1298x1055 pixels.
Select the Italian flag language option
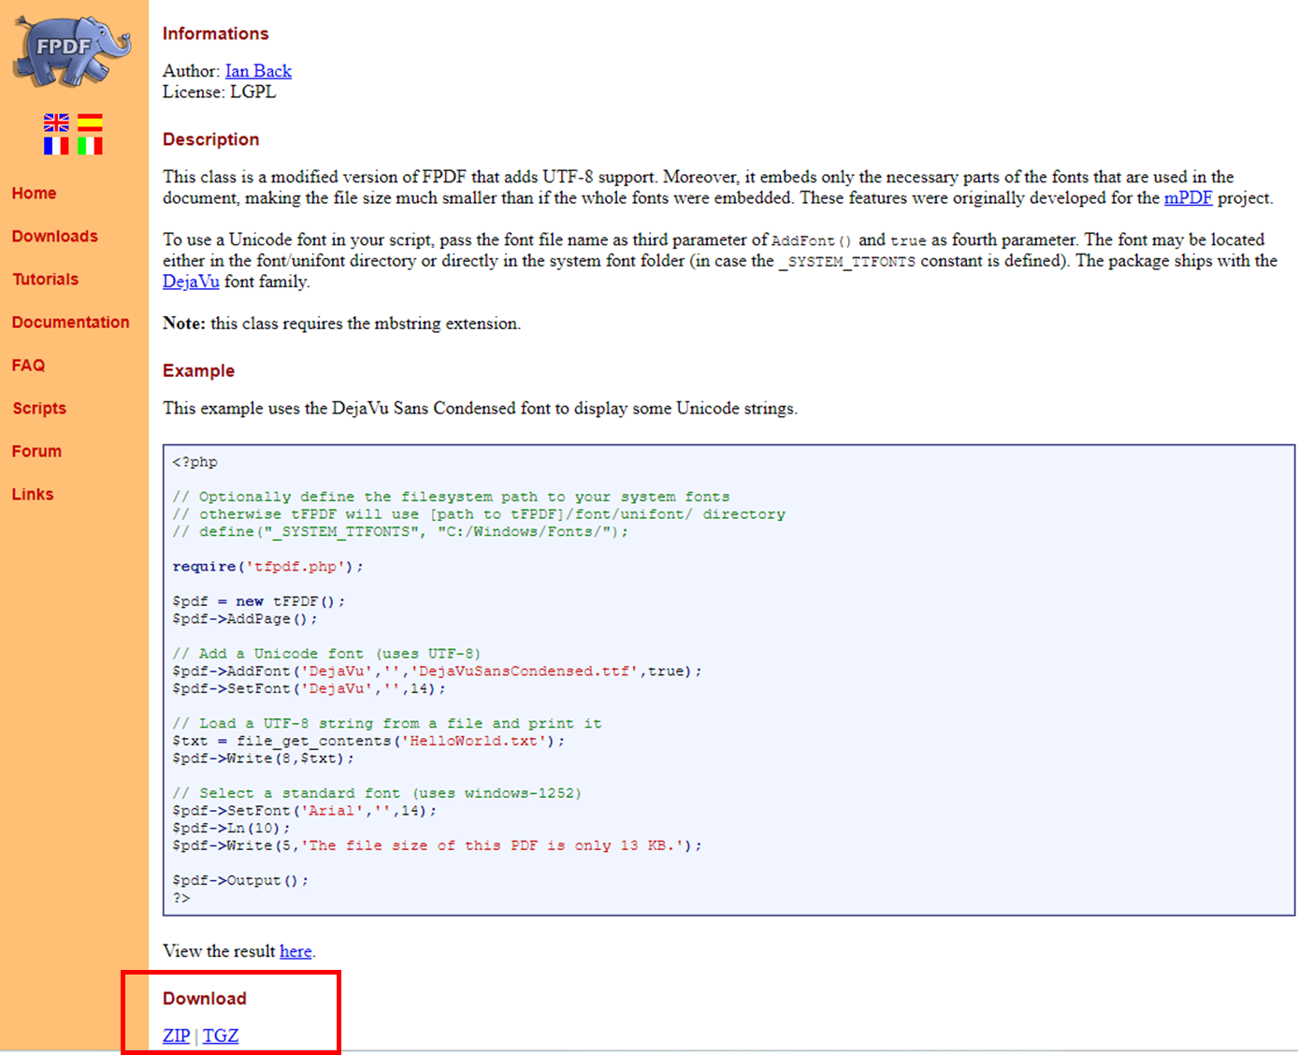[x=90, y=145]
